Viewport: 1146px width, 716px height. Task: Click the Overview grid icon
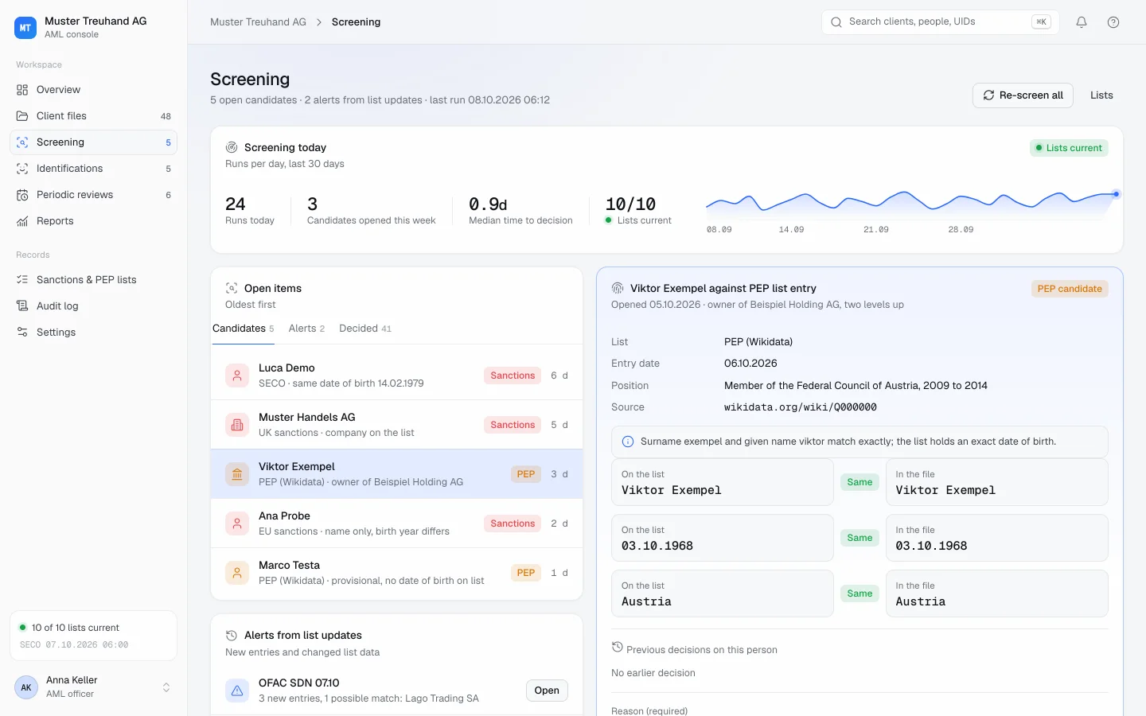coord(22,90)
